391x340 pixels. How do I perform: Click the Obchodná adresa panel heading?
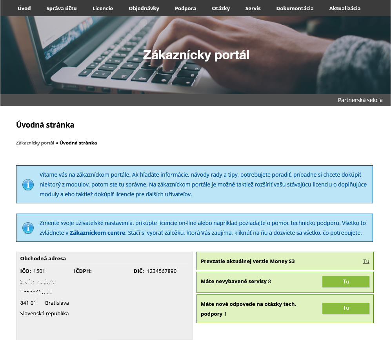[43, 258]
